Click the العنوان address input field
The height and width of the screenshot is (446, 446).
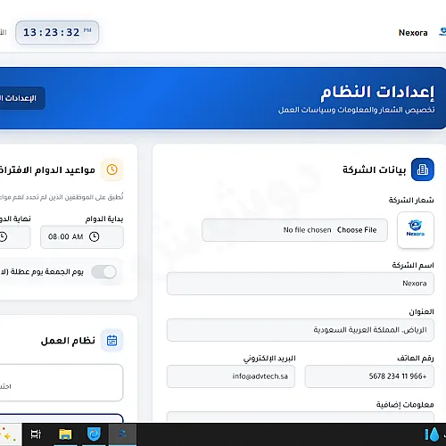pos(301,330)
